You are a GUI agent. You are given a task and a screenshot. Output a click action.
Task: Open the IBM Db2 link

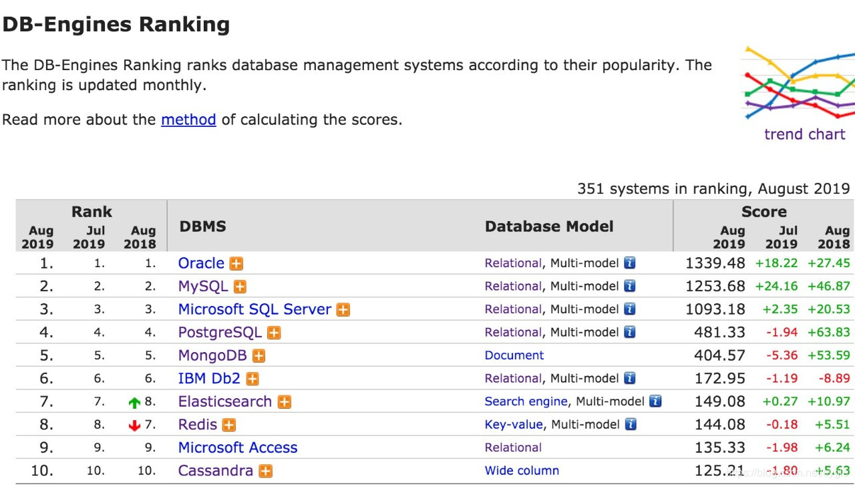(209, 378)
